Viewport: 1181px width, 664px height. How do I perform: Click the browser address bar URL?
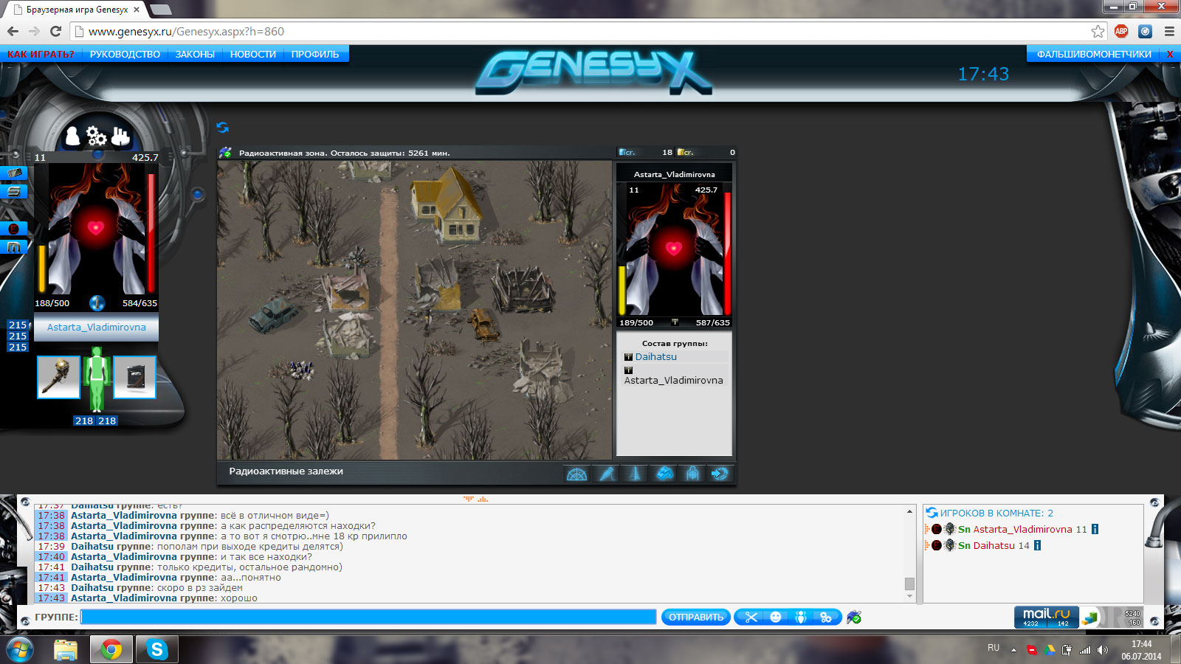coord(186,31)
